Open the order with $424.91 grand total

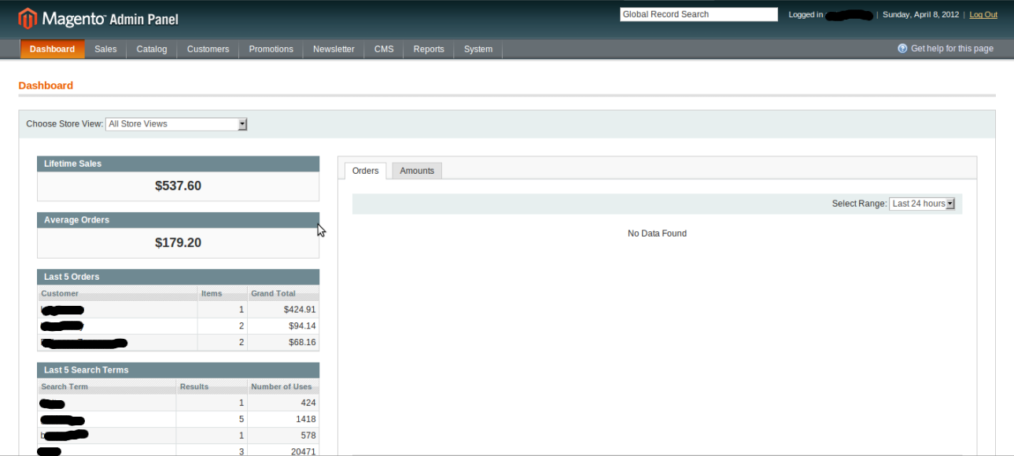pos(178,310)
